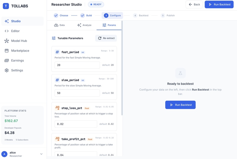Open the Editor sidebar item
The width and height of the screenshot is (237, 159).
tap(23, 31)
